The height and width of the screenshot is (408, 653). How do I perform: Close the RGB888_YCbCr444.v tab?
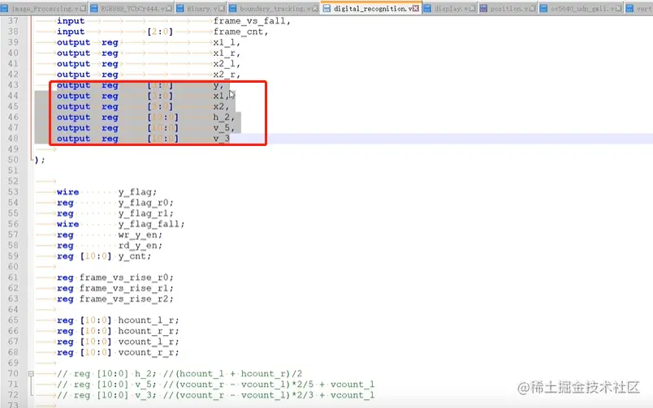point(169,8)
